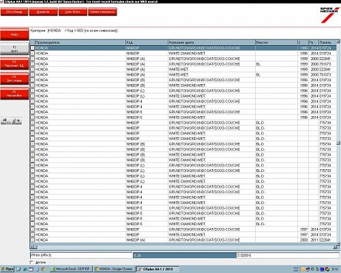This screenshot has height=273, width=341.
Task: Click the language indicator in system tray
Action: pos(295,269)
